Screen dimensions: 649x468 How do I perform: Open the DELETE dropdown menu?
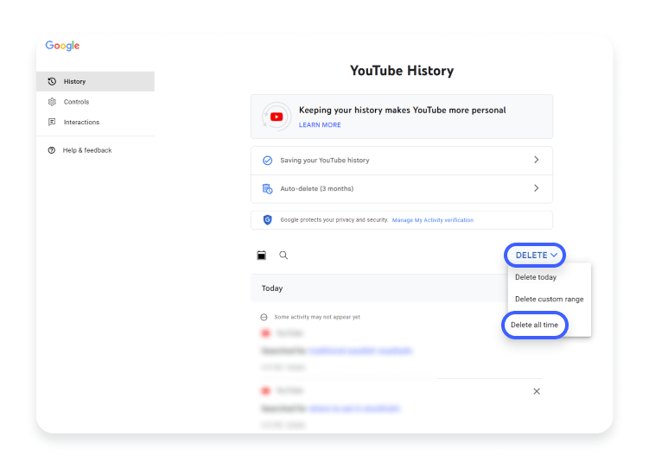[535, 255]
